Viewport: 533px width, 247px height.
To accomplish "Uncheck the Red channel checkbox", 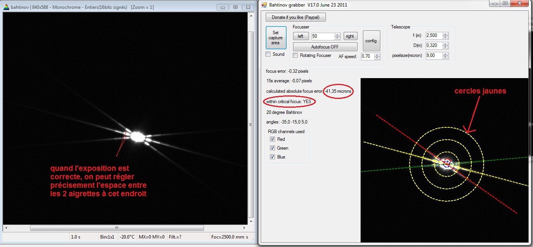I will 273,139.
